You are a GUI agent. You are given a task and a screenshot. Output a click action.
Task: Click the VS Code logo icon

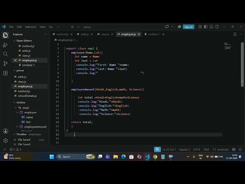pos(4,27)
